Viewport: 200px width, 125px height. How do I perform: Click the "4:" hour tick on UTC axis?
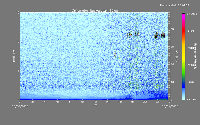(x=45, y=102)
